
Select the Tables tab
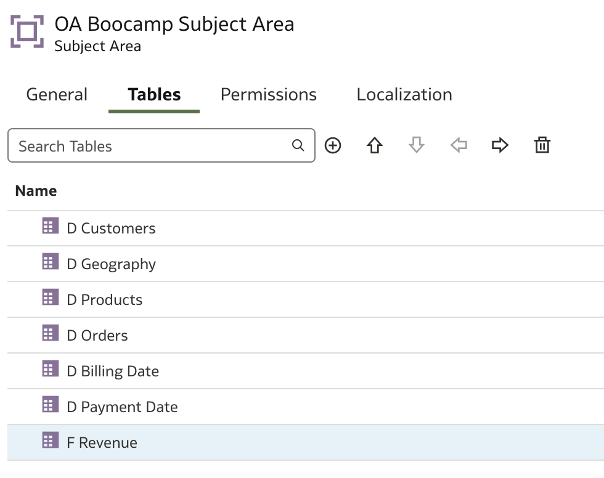click(x=154, y=95)
